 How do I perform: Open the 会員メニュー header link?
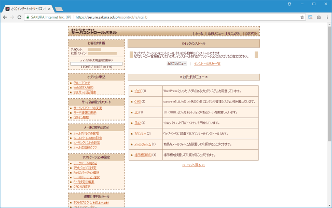pos(215,33)
